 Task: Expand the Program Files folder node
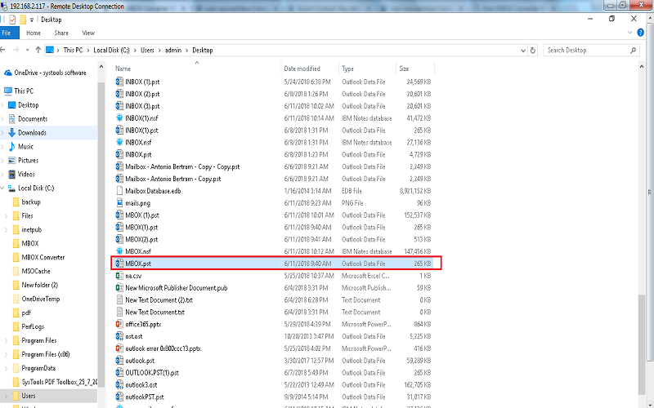click(x=6, y=340)
